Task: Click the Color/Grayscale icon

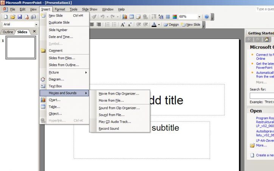Action: click(x=175, y=17)
